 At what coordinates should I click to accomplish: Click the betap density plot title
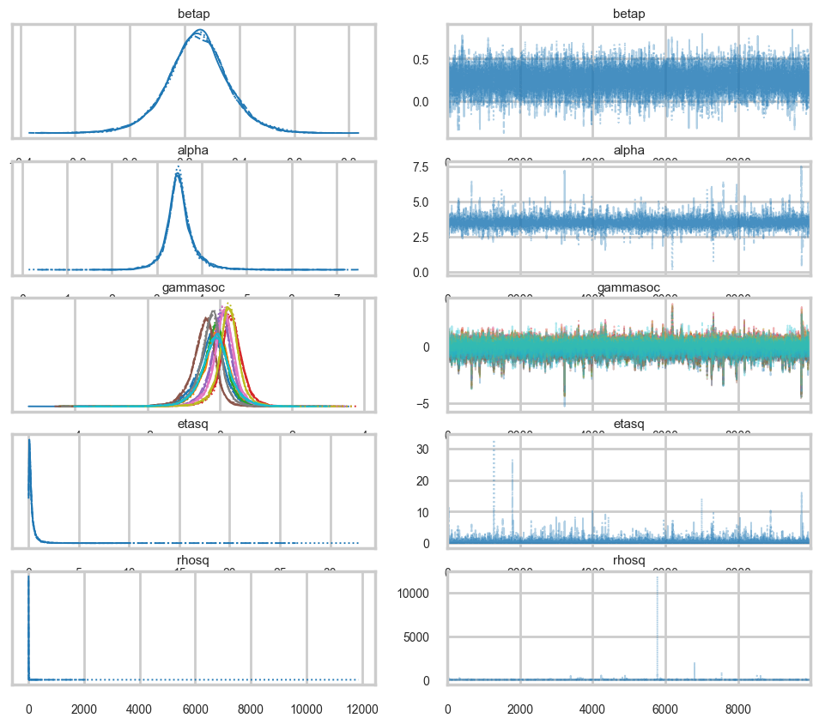coord(193,15)
